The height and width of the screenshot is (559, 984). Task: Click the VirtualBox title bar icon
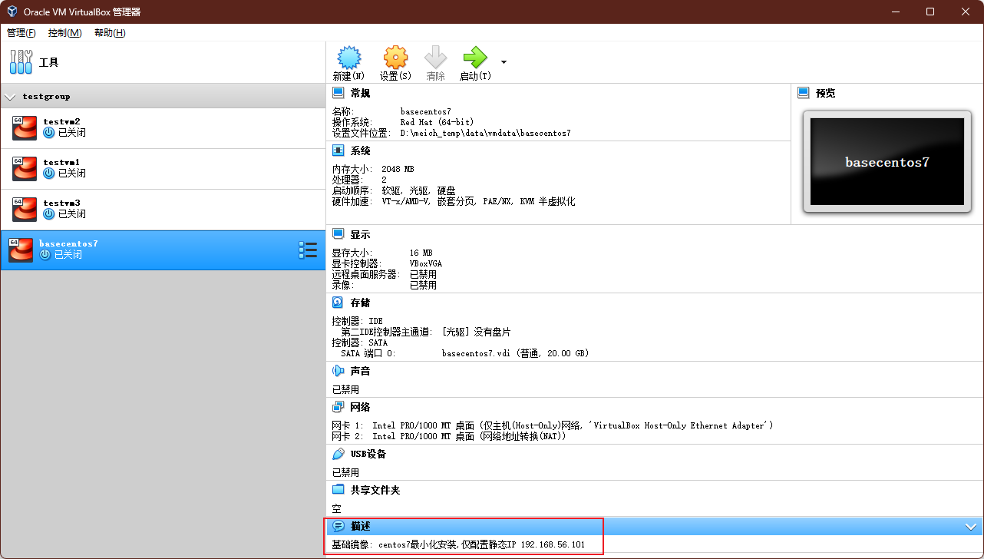click(12, 12)
